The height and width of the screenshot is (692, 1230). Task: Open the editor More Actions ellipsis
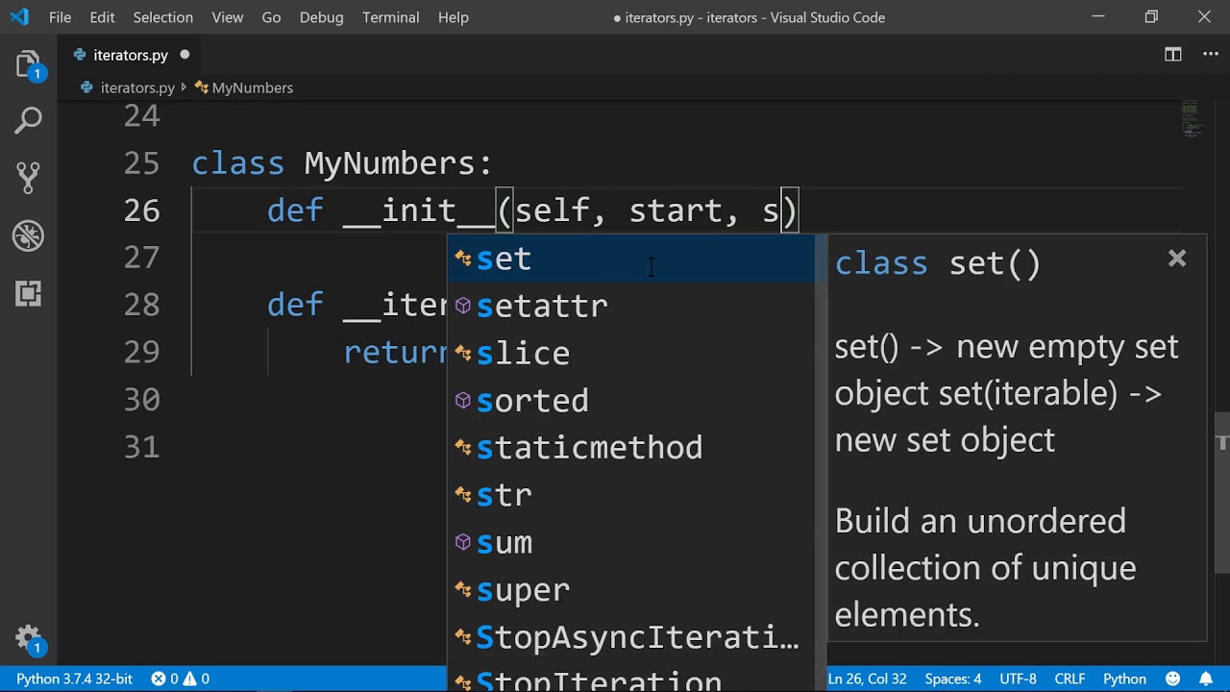pyautogui.click(x=1211, y=55)
